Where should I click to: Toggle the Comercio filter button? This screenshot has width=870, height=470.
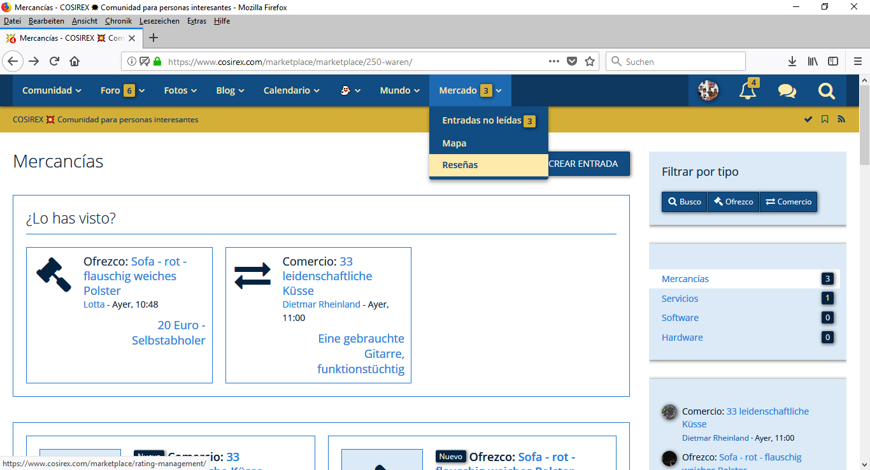(788, 202)
